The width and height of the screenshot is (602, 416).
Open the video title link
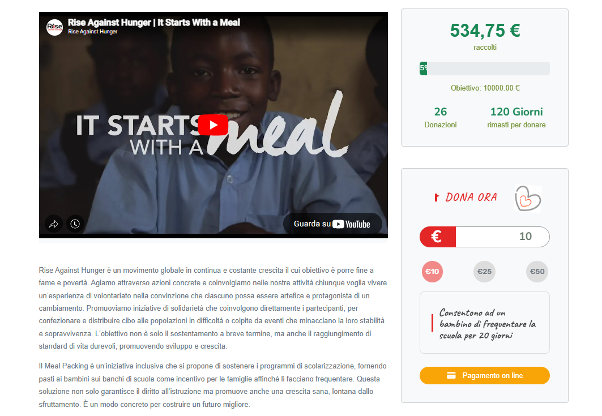point(154,23)
